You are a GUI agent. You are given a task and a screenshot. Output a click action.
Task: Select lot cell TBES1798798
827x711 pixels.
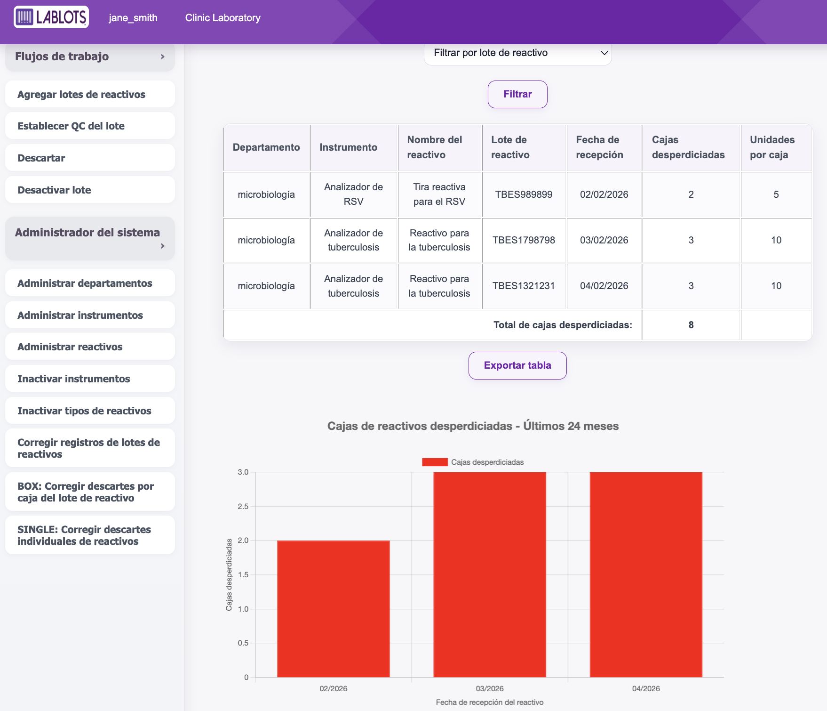click(x=524, y=240)
